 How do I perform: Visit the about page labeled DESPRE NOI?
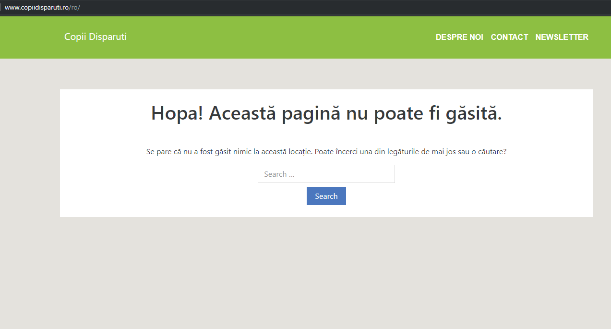pyautogui.click(x=459, y=37)
